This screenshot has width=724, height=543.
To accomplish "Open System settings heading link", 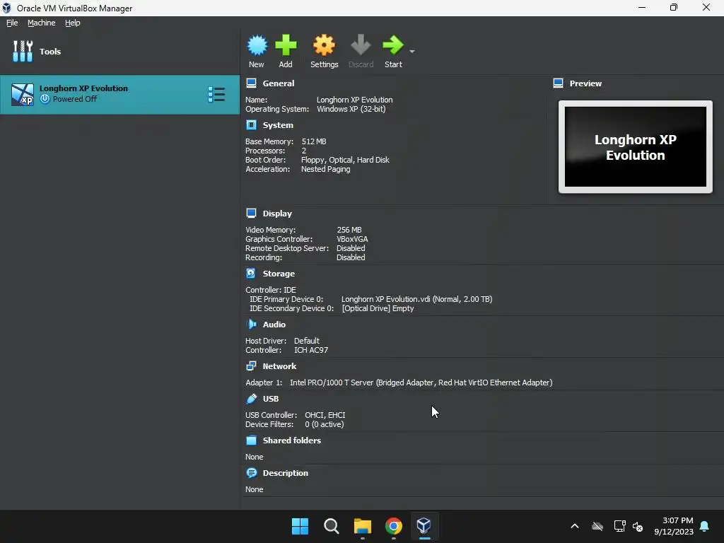I will point(278,125).
